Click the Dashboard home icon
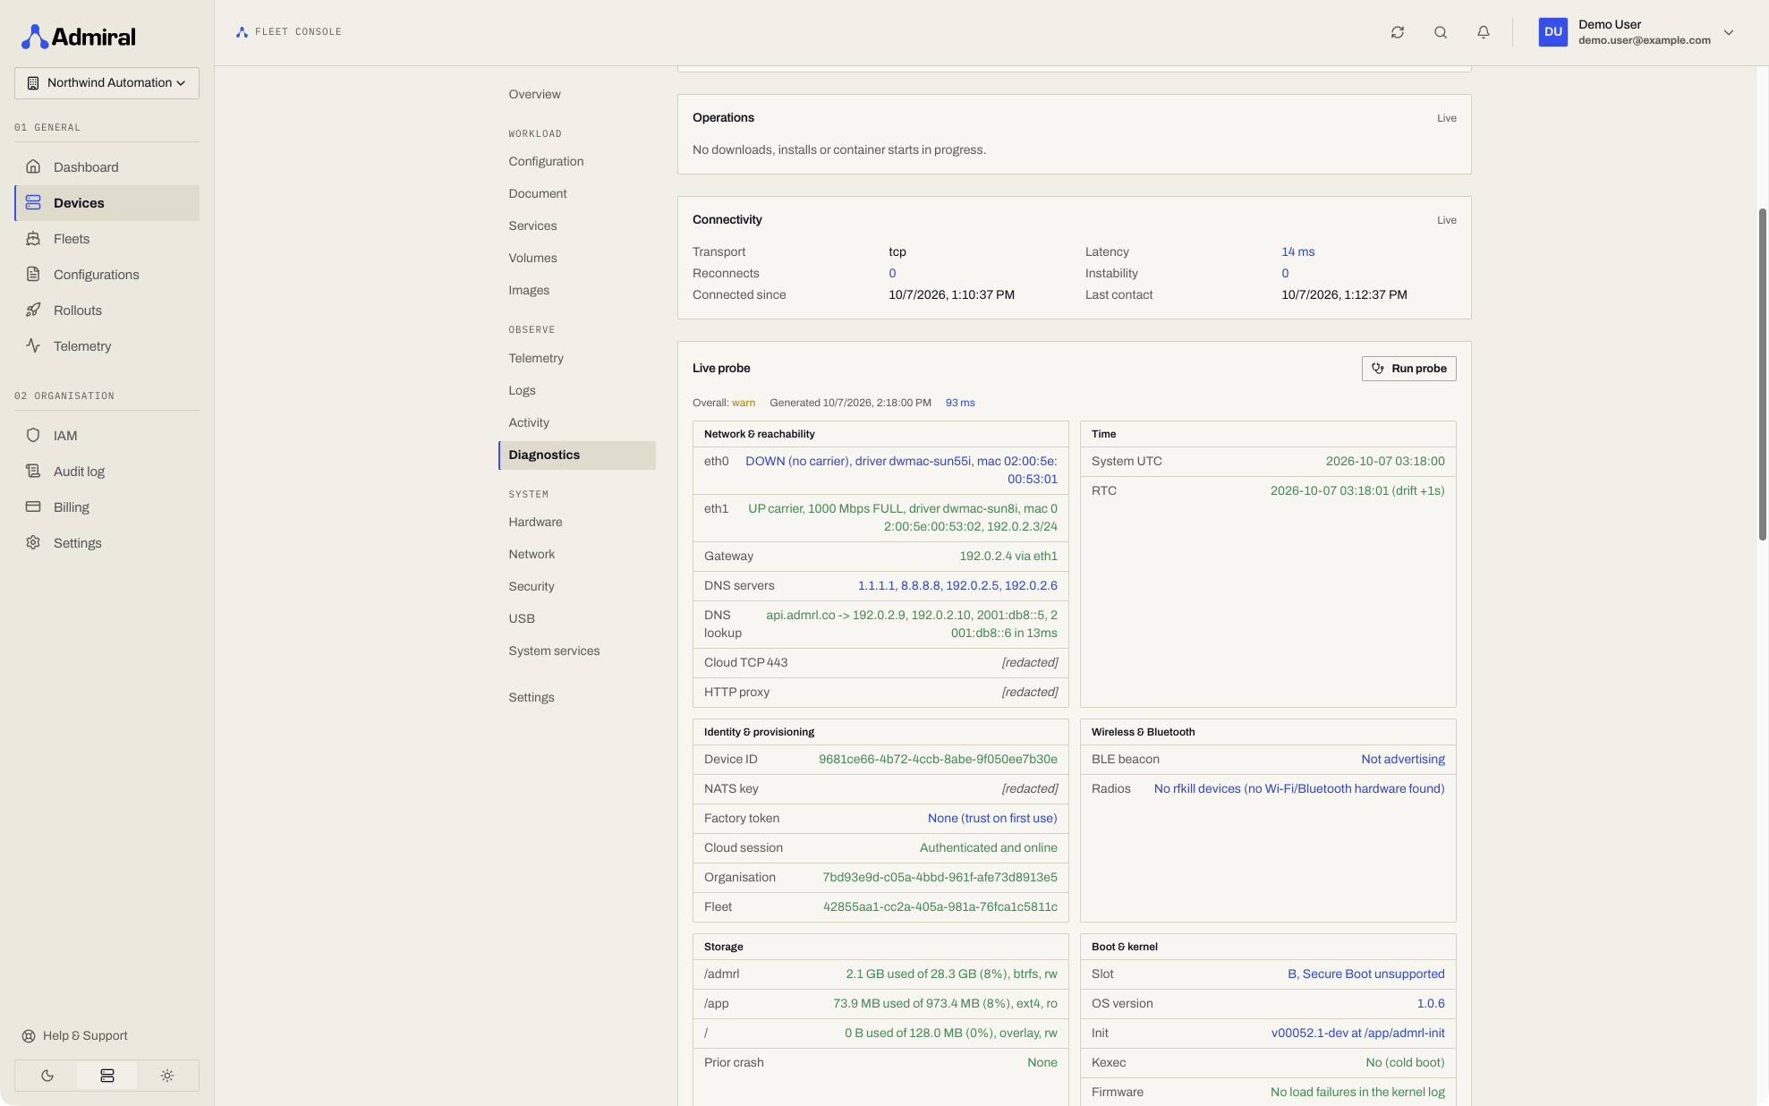This screenshot has width=1769, height=1106. (33, 166)
